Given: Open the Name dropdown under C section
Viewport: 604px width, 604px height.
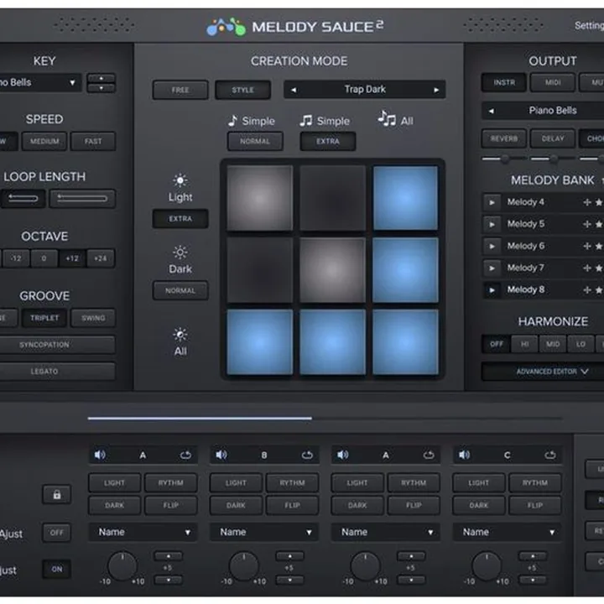Looking at the screenshot, I should coord(507,533).
